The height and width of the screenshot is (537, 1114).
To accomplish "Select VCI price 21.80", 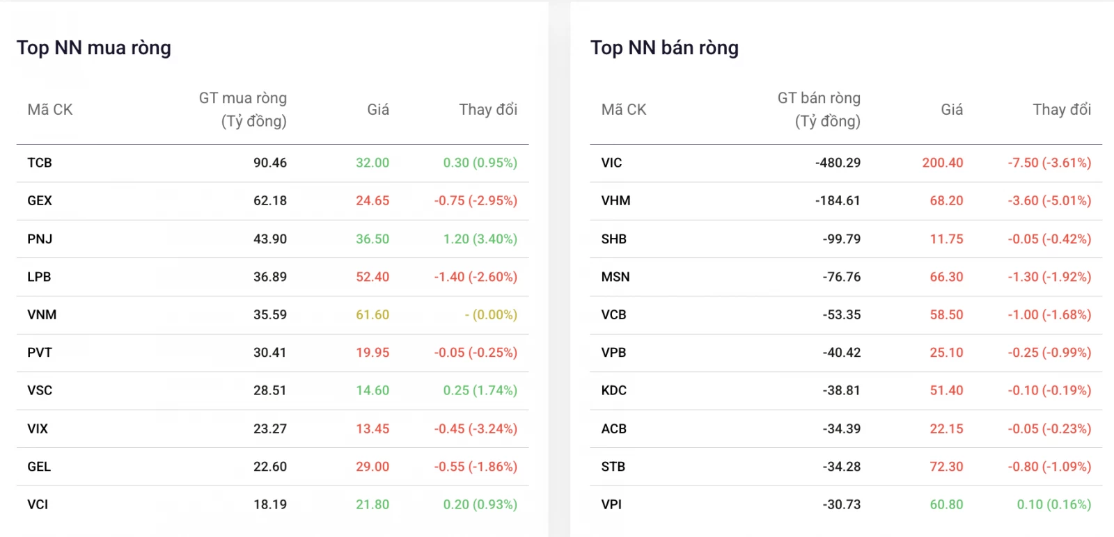I will click(372, 504).
